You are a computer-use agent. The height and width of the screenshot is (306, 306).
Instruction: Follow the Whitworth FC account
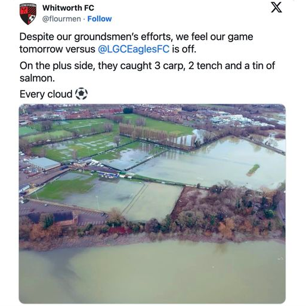(100, 19)
